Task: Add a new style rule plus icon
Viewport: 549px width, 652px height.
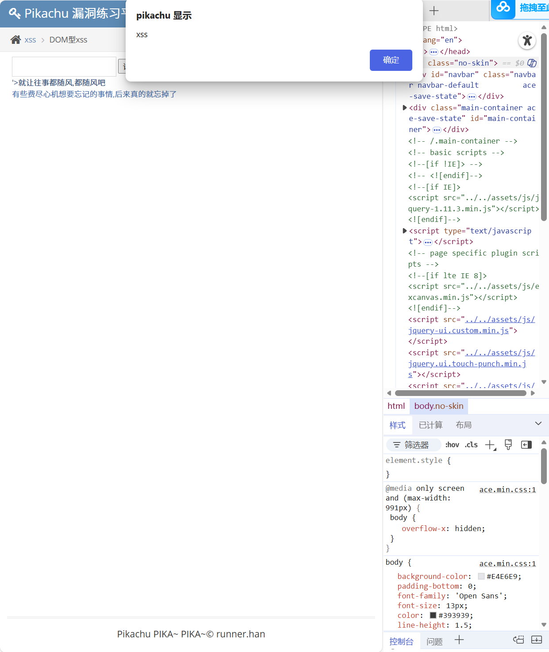Action: (490, 445)
